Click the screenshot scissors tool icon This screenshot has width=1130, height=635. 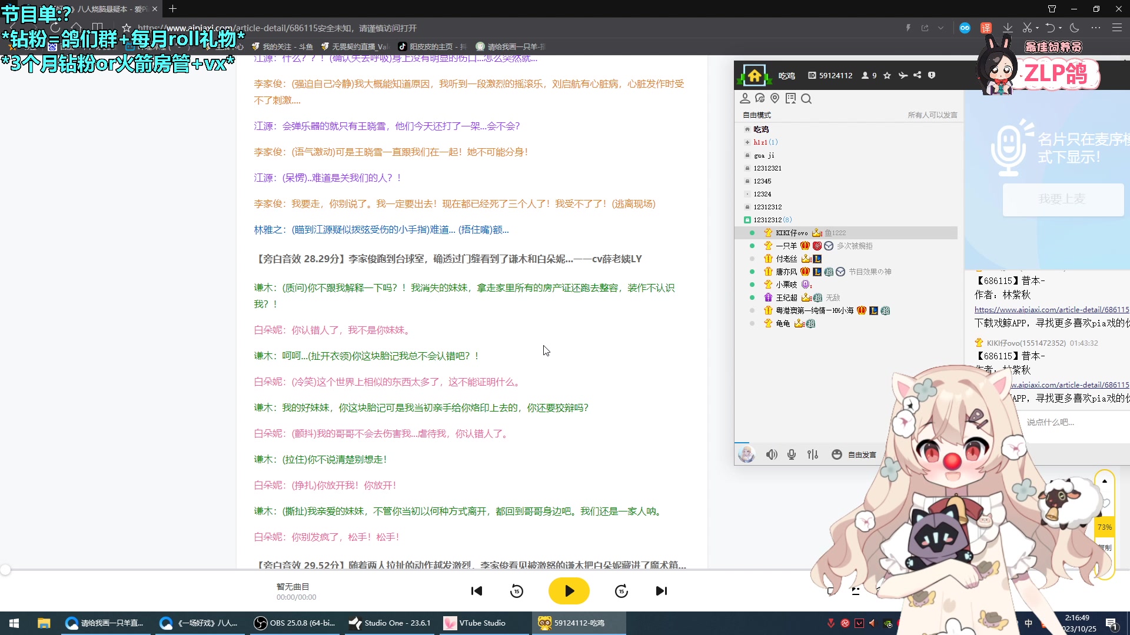coord(1027,28)
